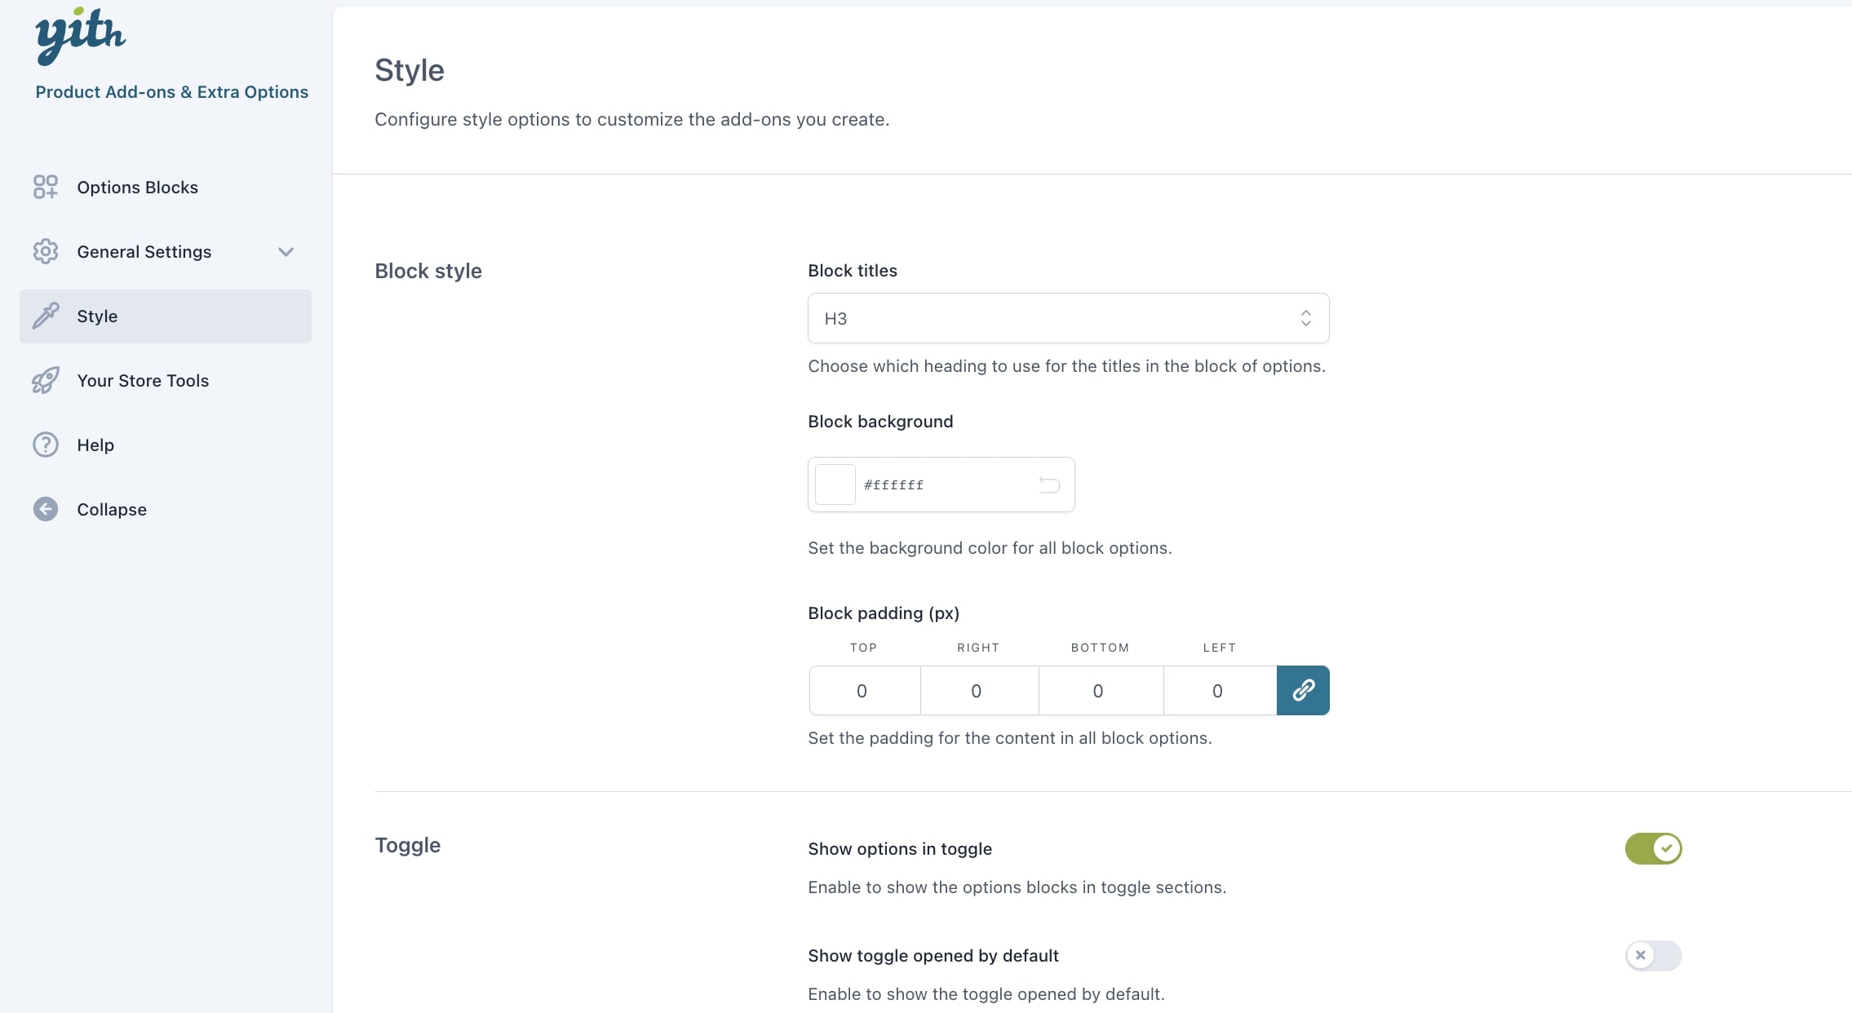Click the padding link values chain icon
Screen dimensions: 1852x1013
(x=1303, y=691)
